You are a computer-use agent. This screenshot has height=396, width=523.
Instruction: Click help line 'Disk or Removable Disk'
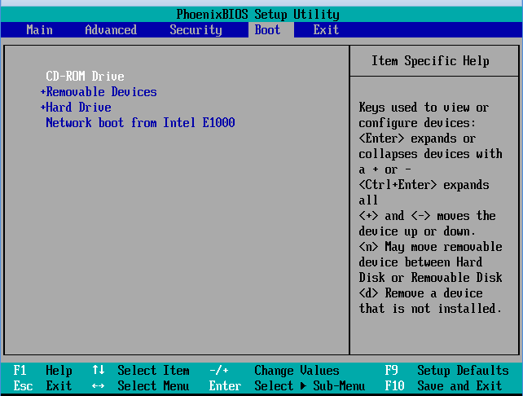[430, 278]
